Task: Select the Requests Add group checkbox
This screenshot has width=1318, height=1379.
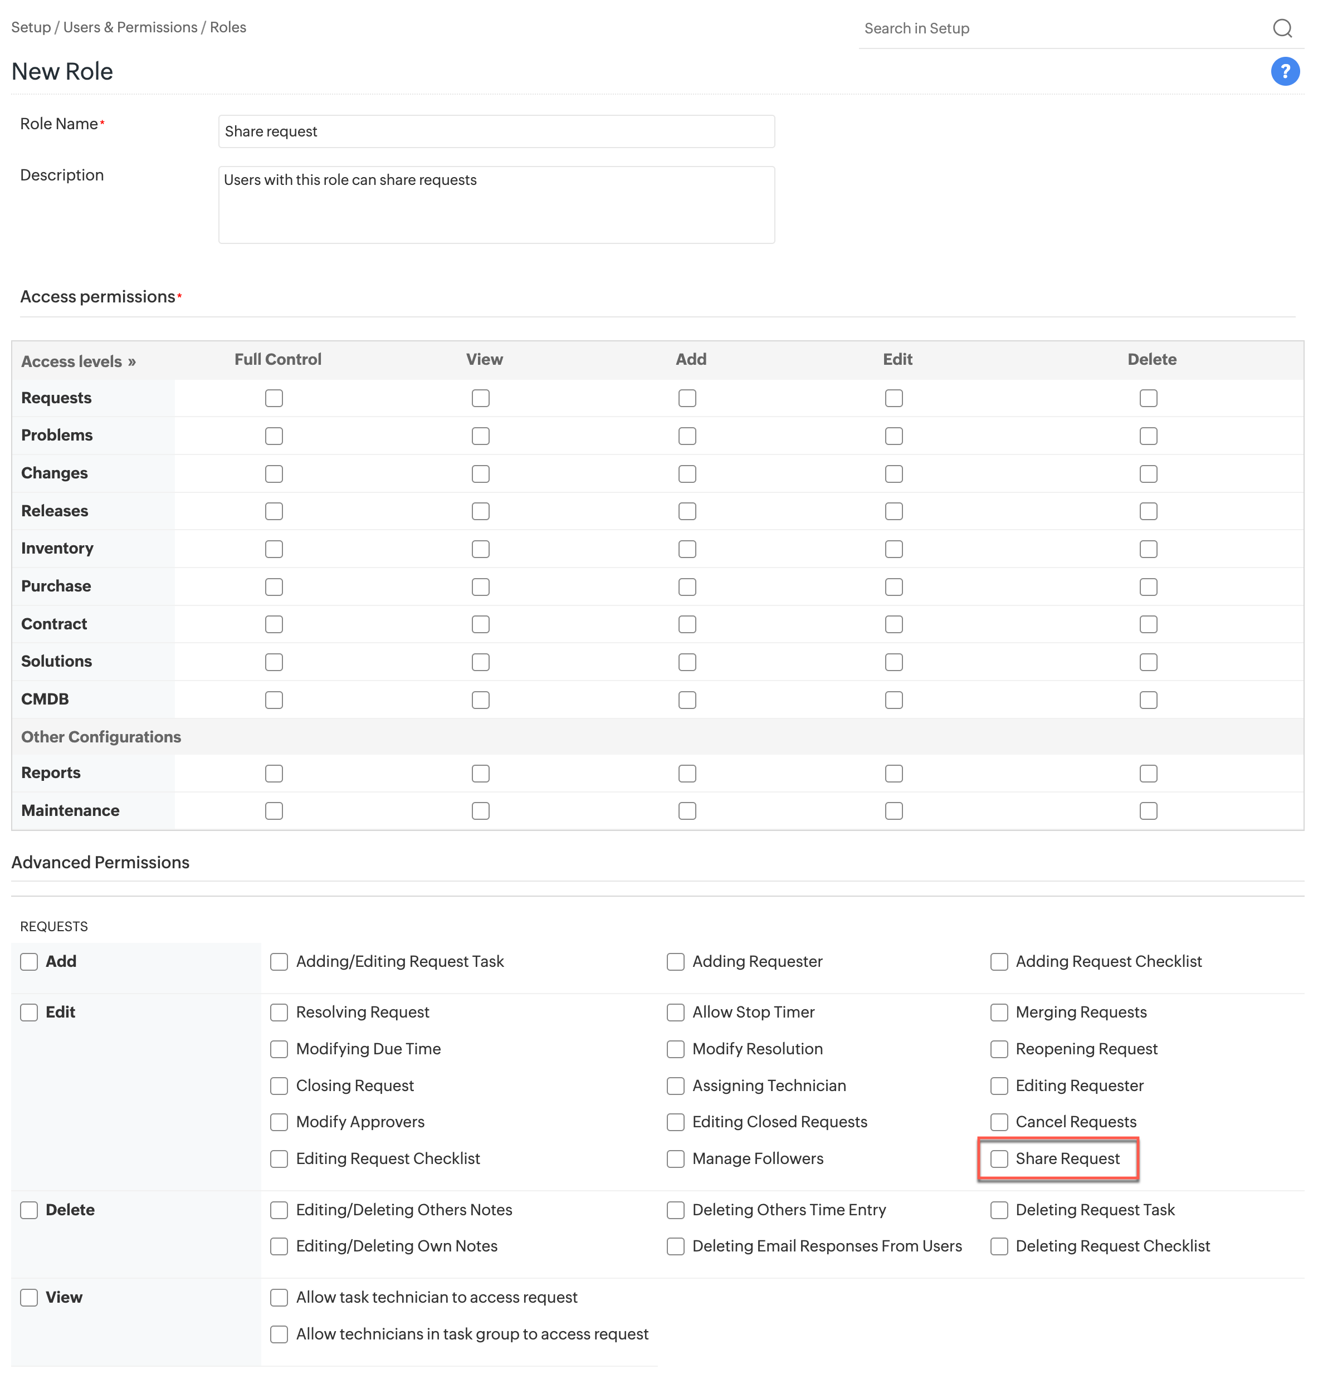Action: click(29, 962)
